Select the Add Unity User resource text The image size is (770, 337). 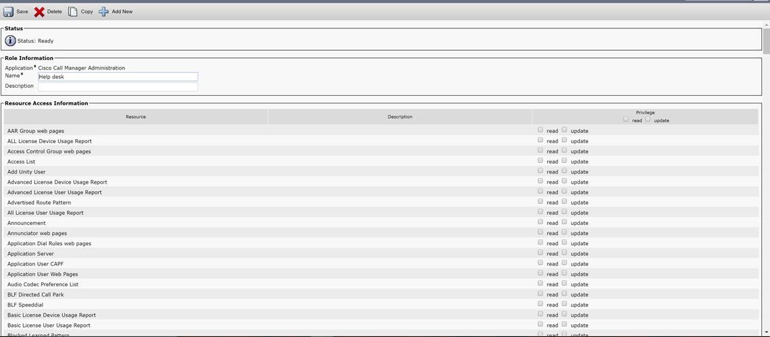pos(26,172)
